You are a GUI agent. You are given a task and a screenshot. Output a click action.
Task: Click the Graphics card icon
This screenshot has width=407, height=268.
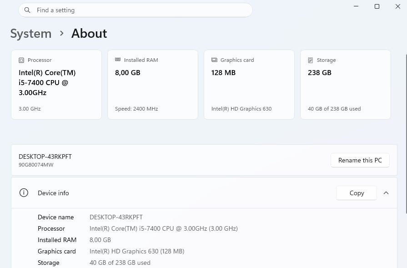pyautogui.click(x=214, y=60)
